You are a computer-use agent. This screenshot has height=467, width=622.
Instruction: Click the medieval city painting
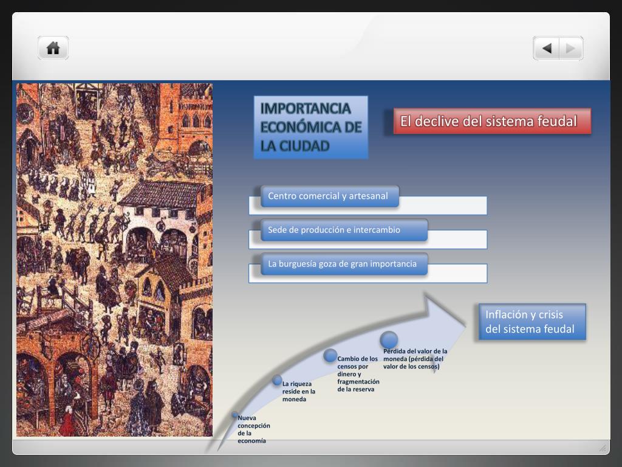[114, 260]
